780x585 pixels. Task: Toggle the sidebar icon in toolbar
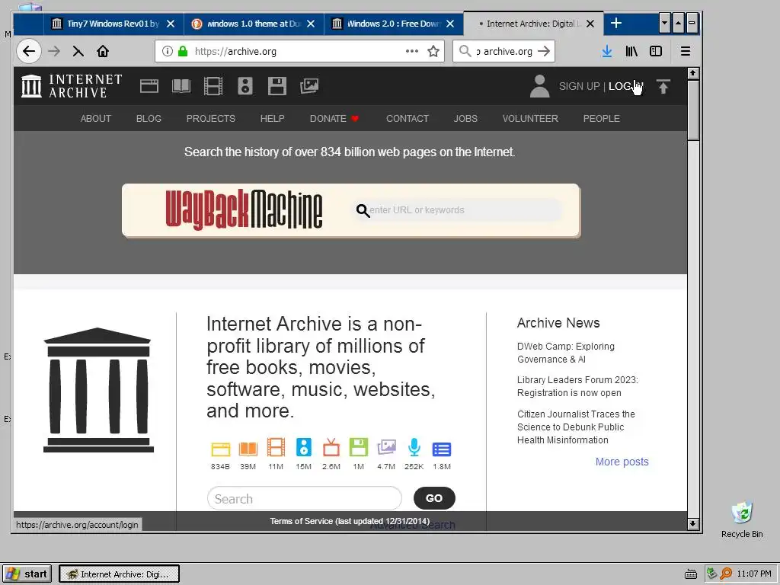(x=656, y=51)
